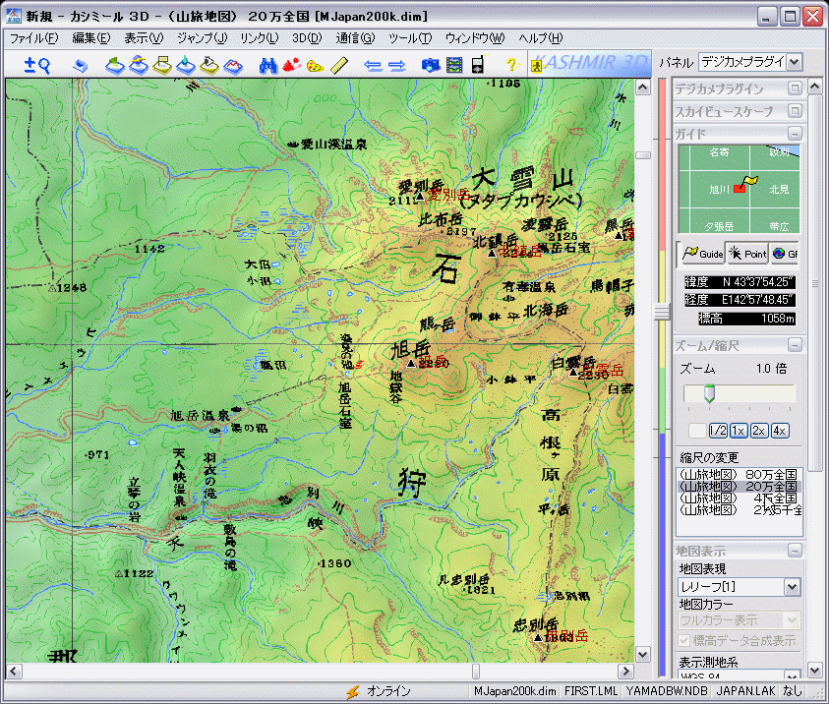Set zoom with the 4x button

coord(779,431)
